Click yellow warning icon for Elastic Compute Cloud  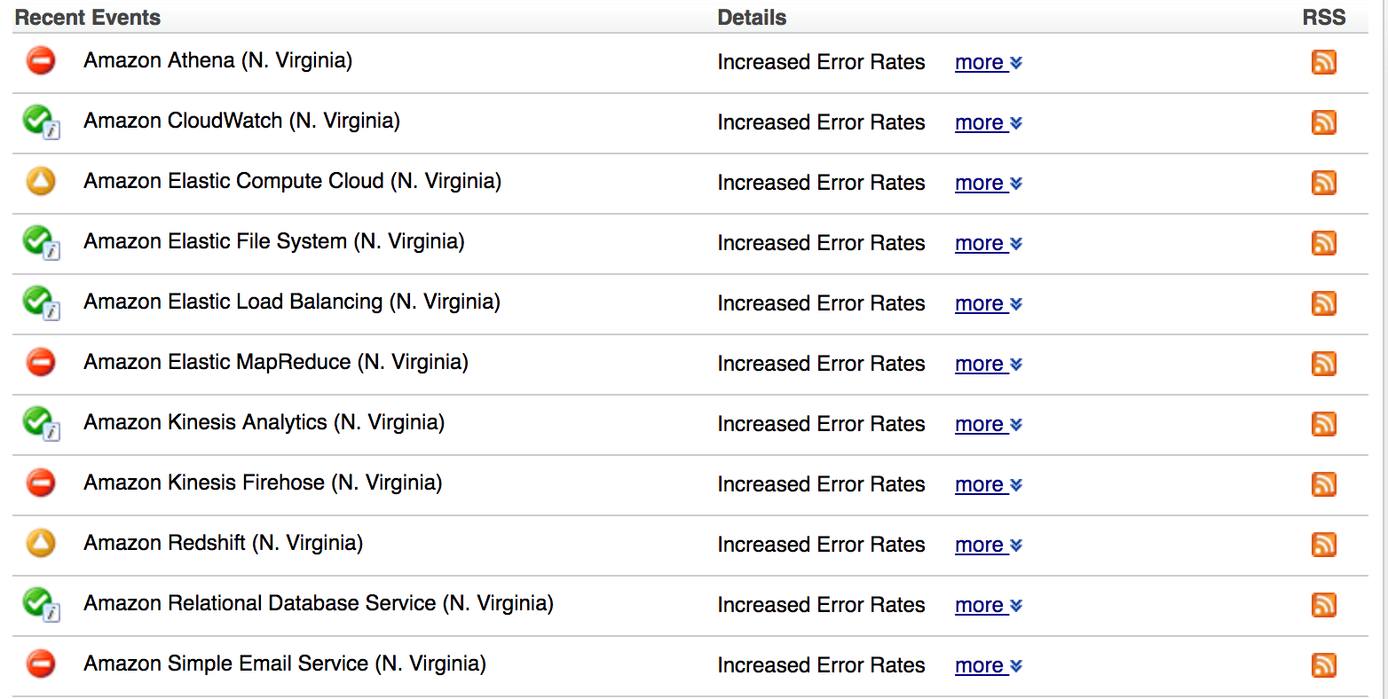(x=41, y=182)
